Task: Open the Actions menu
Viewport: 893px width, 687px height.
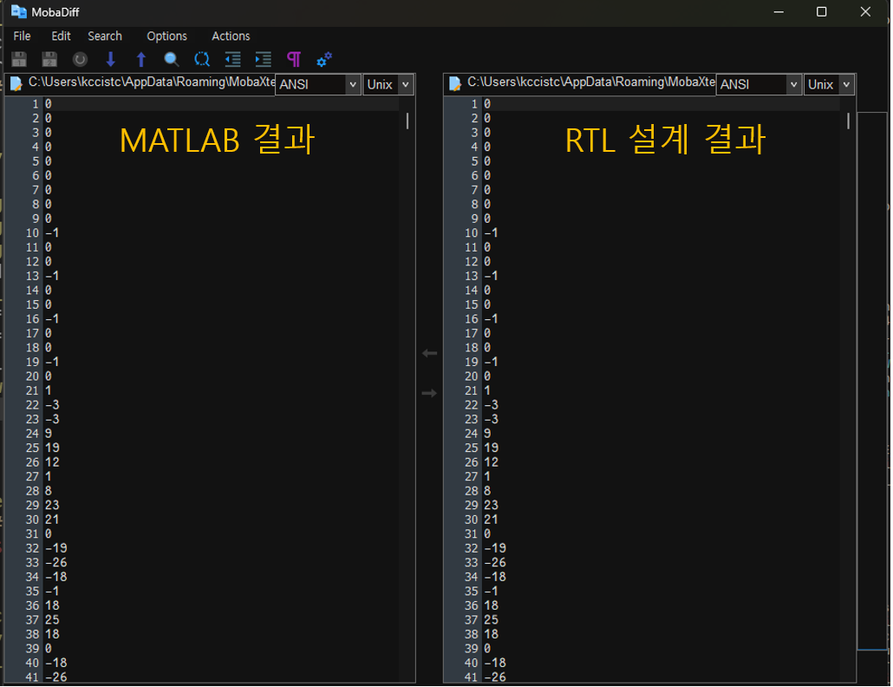Action: 231,36
